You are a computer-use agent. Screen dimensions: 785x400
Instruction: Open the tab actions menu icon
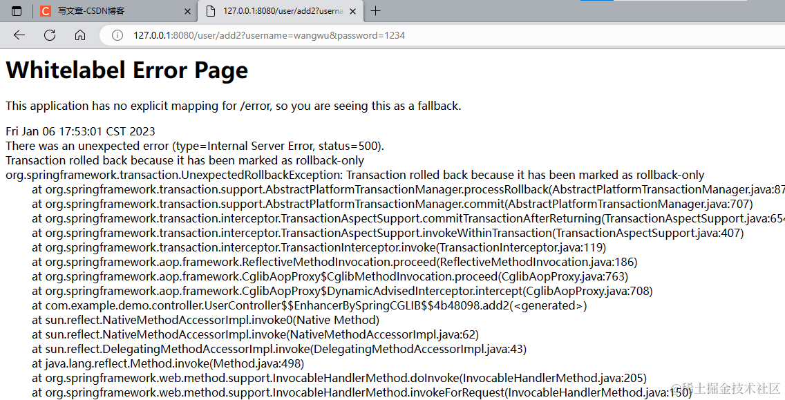pyautogui.click(x=17, y=11)
